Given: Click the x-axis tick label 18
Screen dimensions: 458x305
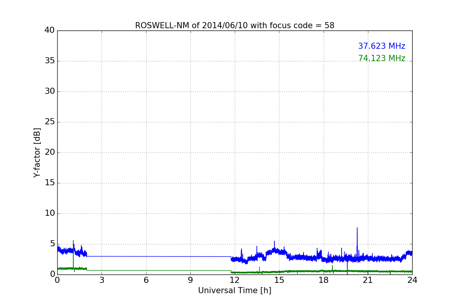Looking at the screenshot, I should click(323, 280).
